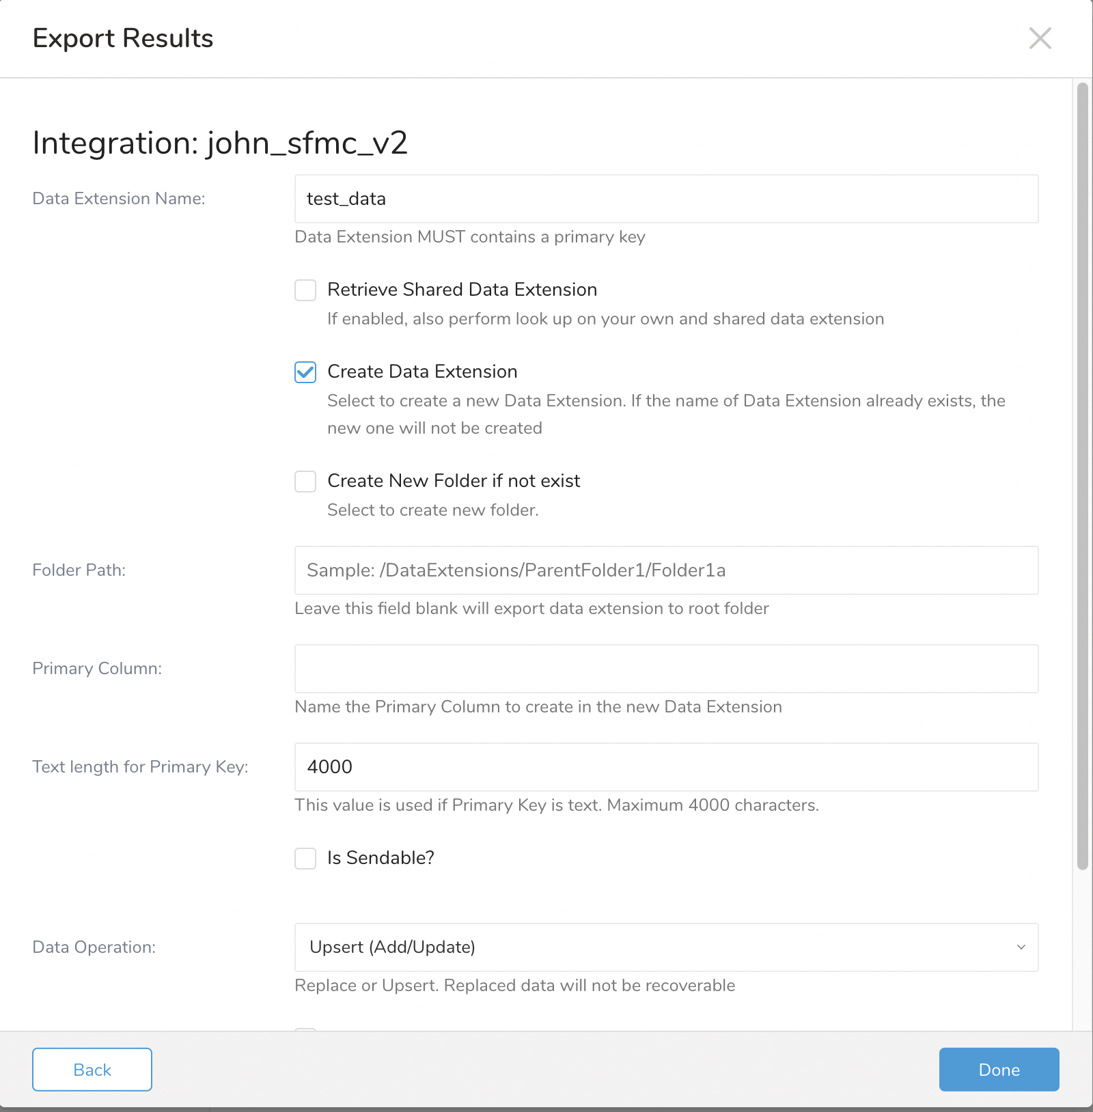Enable the Retrieve Shared Data Extension checkbox

305,290
